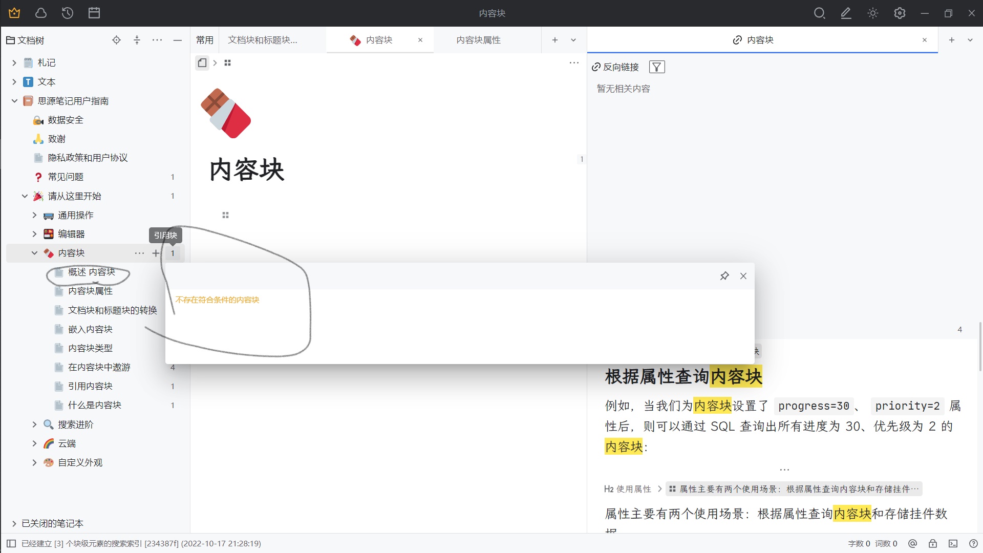Image resolution: width=983 pixels, height=553 pixels.
Task: Switch to the 文档块和标题块 tab
Action: [x=262, y=40]
